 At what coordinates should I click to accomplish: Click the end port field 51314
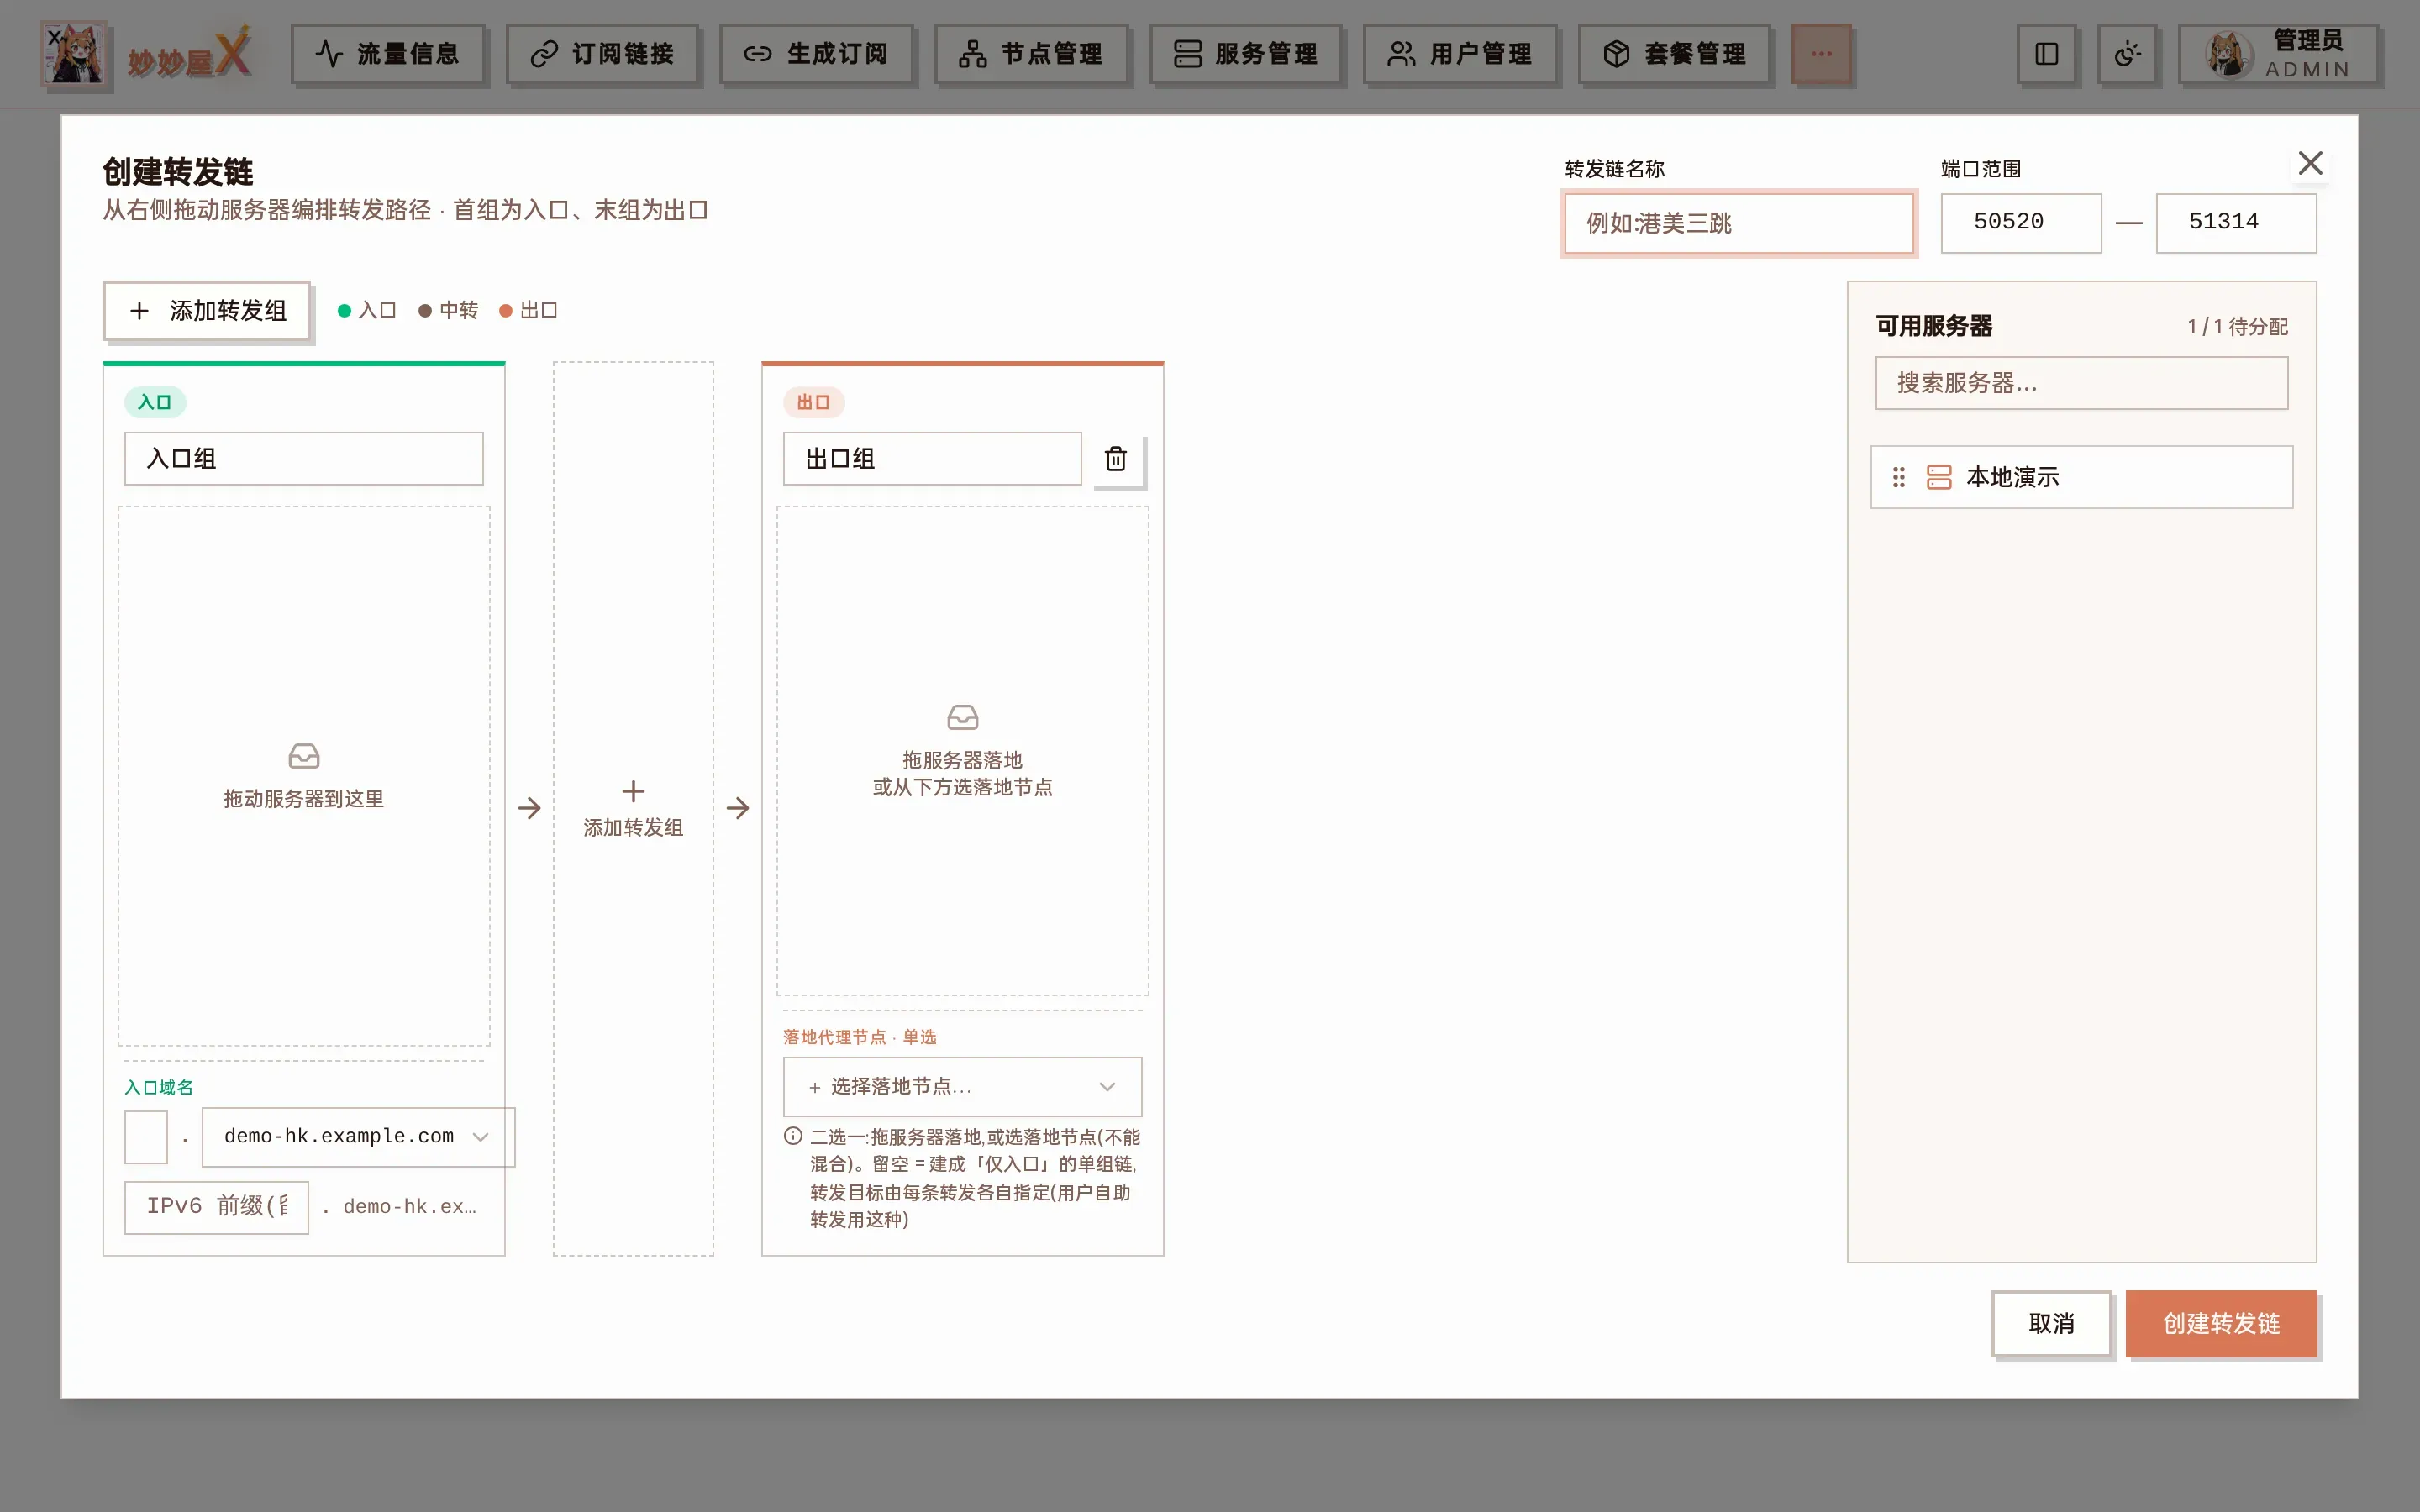point(2236,223)
